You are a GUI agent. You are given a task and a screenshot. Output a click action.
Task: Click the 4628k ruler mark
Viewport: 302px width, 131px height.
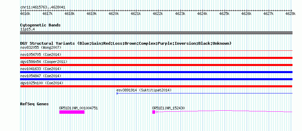click(x=291, y=14)
